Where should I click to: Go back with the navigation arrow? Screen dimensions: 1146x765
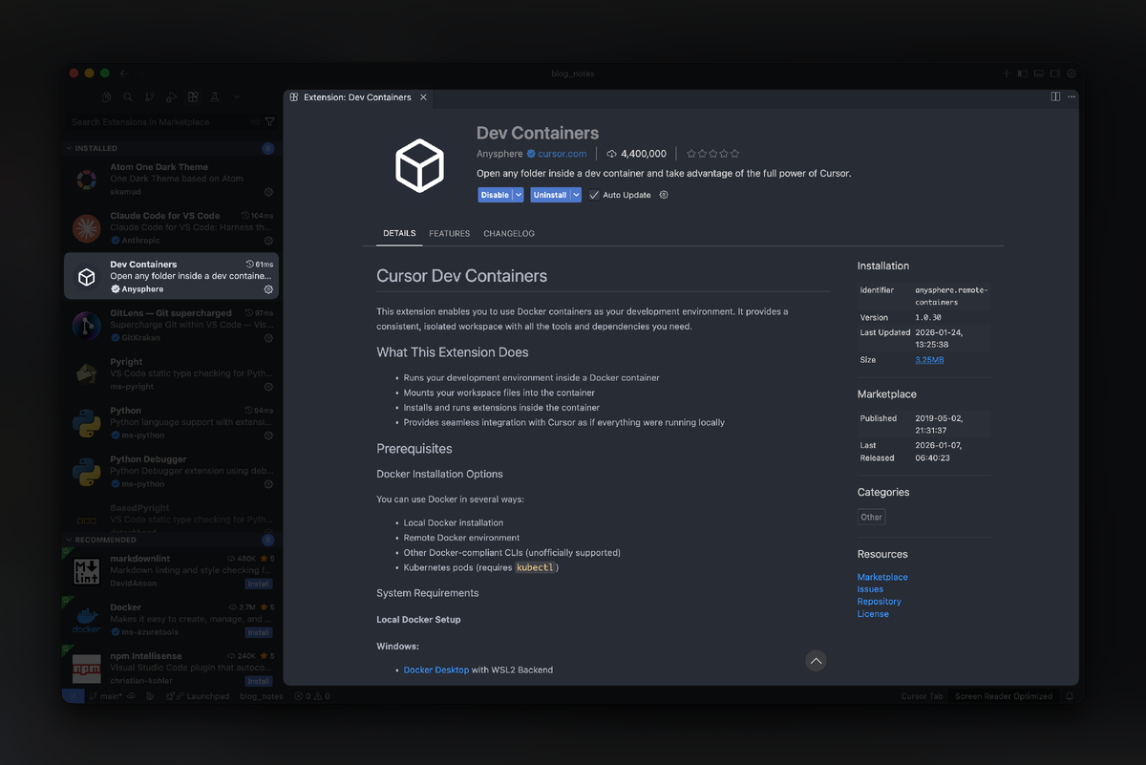[x=124, y=74]
